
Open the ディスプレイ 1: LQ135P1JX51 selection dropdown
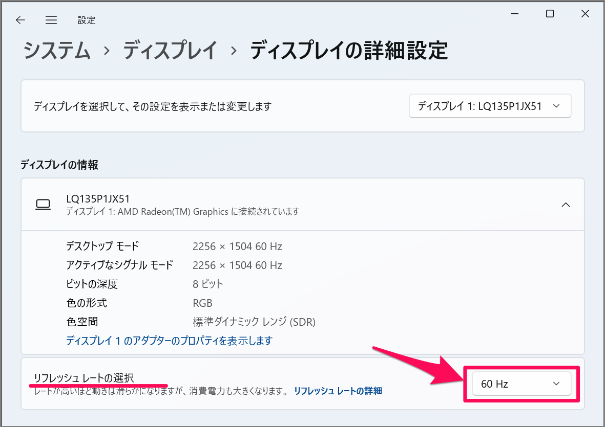pyautogui.click(x=489, y=106)
